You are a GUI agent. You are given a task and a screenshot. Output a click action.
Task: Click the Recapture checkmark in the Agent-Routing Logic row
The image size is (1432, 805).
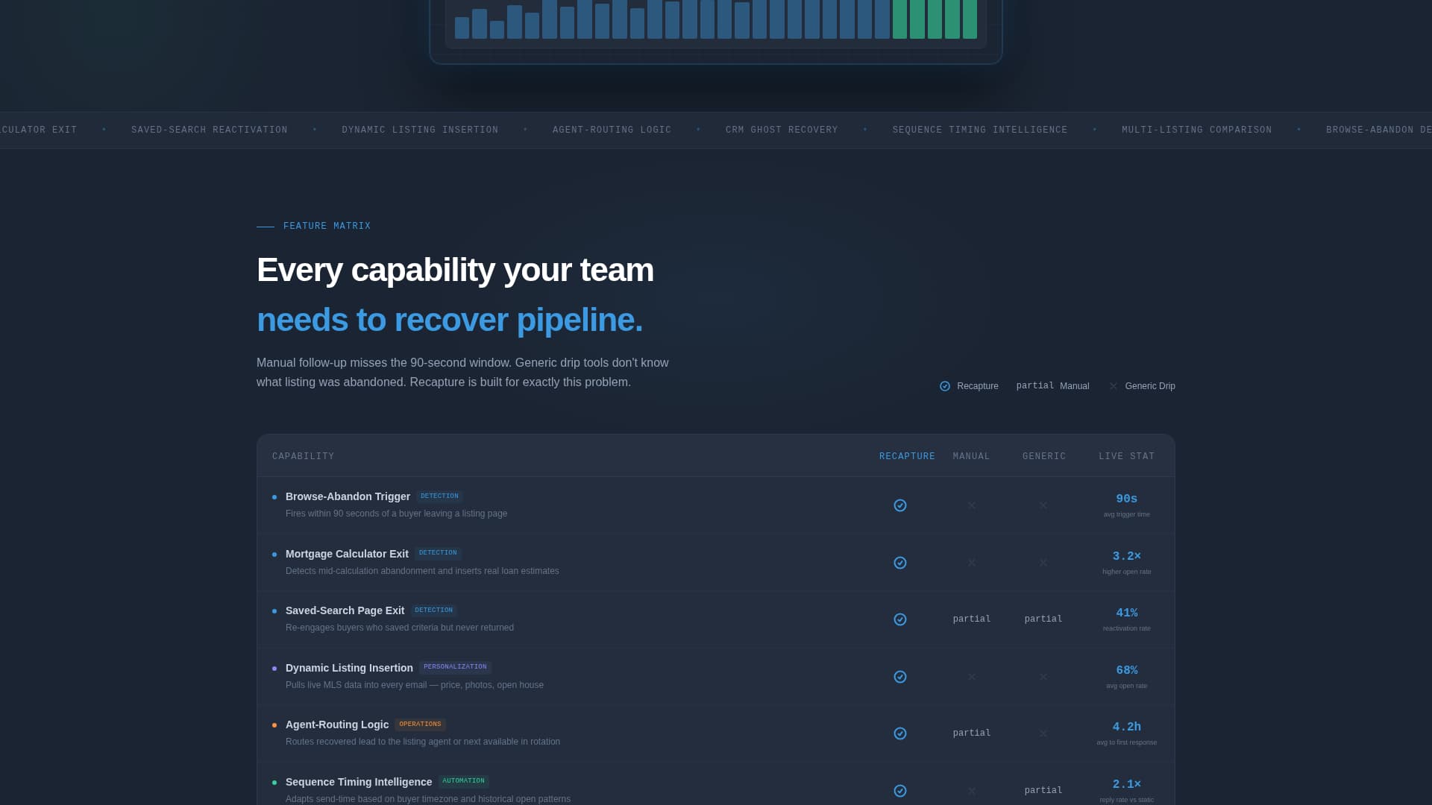click(x=900, y=733)
